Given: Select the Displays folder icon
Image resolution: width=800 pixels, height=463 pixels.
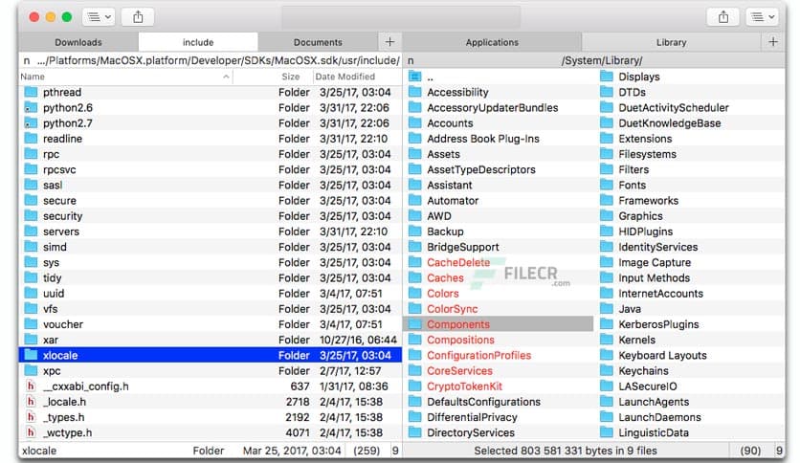Looking at the screenshot, I should [x=606, y=77].
